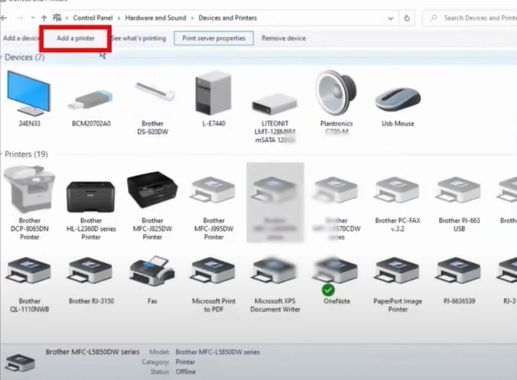Select the 24EN33 monitor device icon
This screenshot has height=380, width=517.
pos(29,96)
